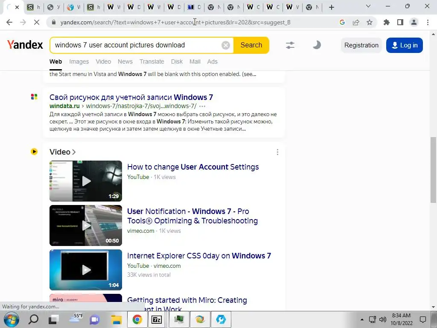Open the notifications center icon
Screen dimensions: 437x328
(x=423, y=319)
